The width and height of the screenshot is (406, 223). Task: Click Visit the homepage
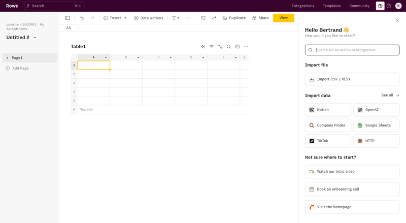352,207
